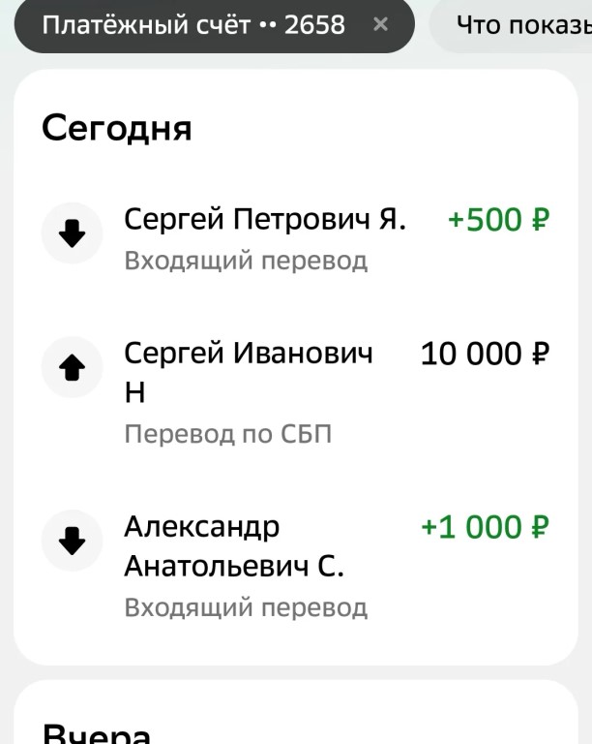The width and height of the screenshot is (592, 744).
Task: Select the +1 000 ₽ amount
Action: coord(485,527)
